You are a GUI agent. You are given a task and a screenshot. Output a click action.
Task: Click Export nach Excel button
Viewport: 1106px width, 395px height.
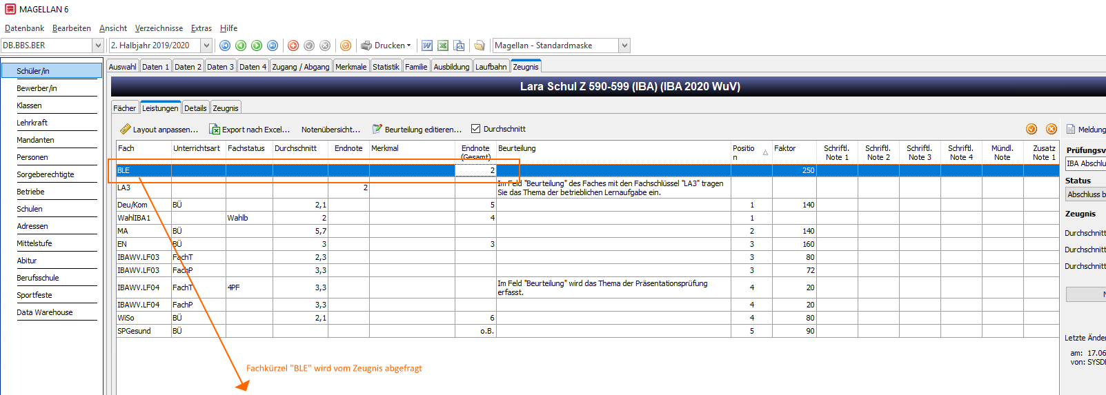pyautogui.click(x=250, y=129)
